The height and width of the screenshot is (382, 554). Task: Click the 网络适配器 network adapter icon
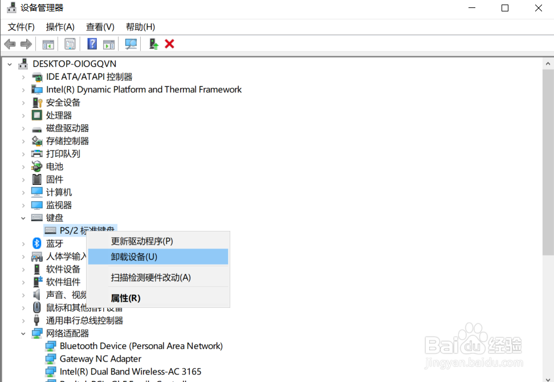[x=36, y=333]
